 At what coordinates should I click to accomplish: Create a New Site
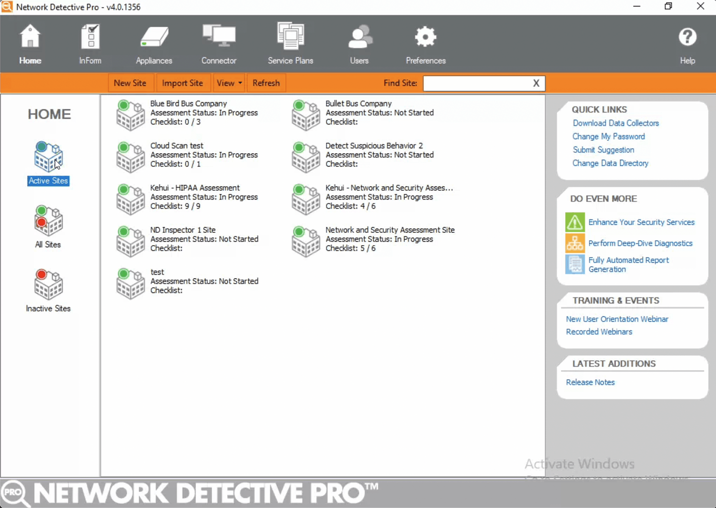pos(130,83)
